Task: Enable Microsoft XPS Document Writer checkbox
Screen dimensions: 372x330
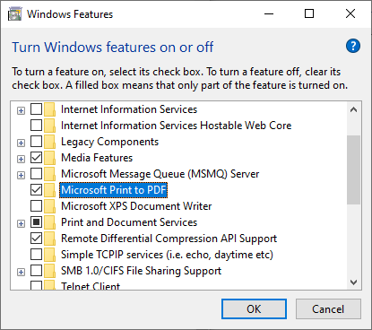Action: (x=36, y=206)
